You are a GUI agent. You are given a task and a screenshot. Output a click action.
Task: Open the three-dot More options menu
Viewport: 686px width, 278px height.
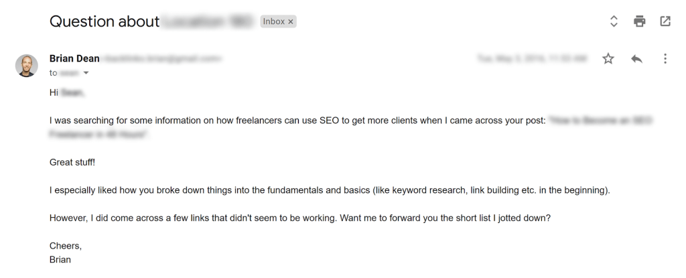[x=665, y=59]
